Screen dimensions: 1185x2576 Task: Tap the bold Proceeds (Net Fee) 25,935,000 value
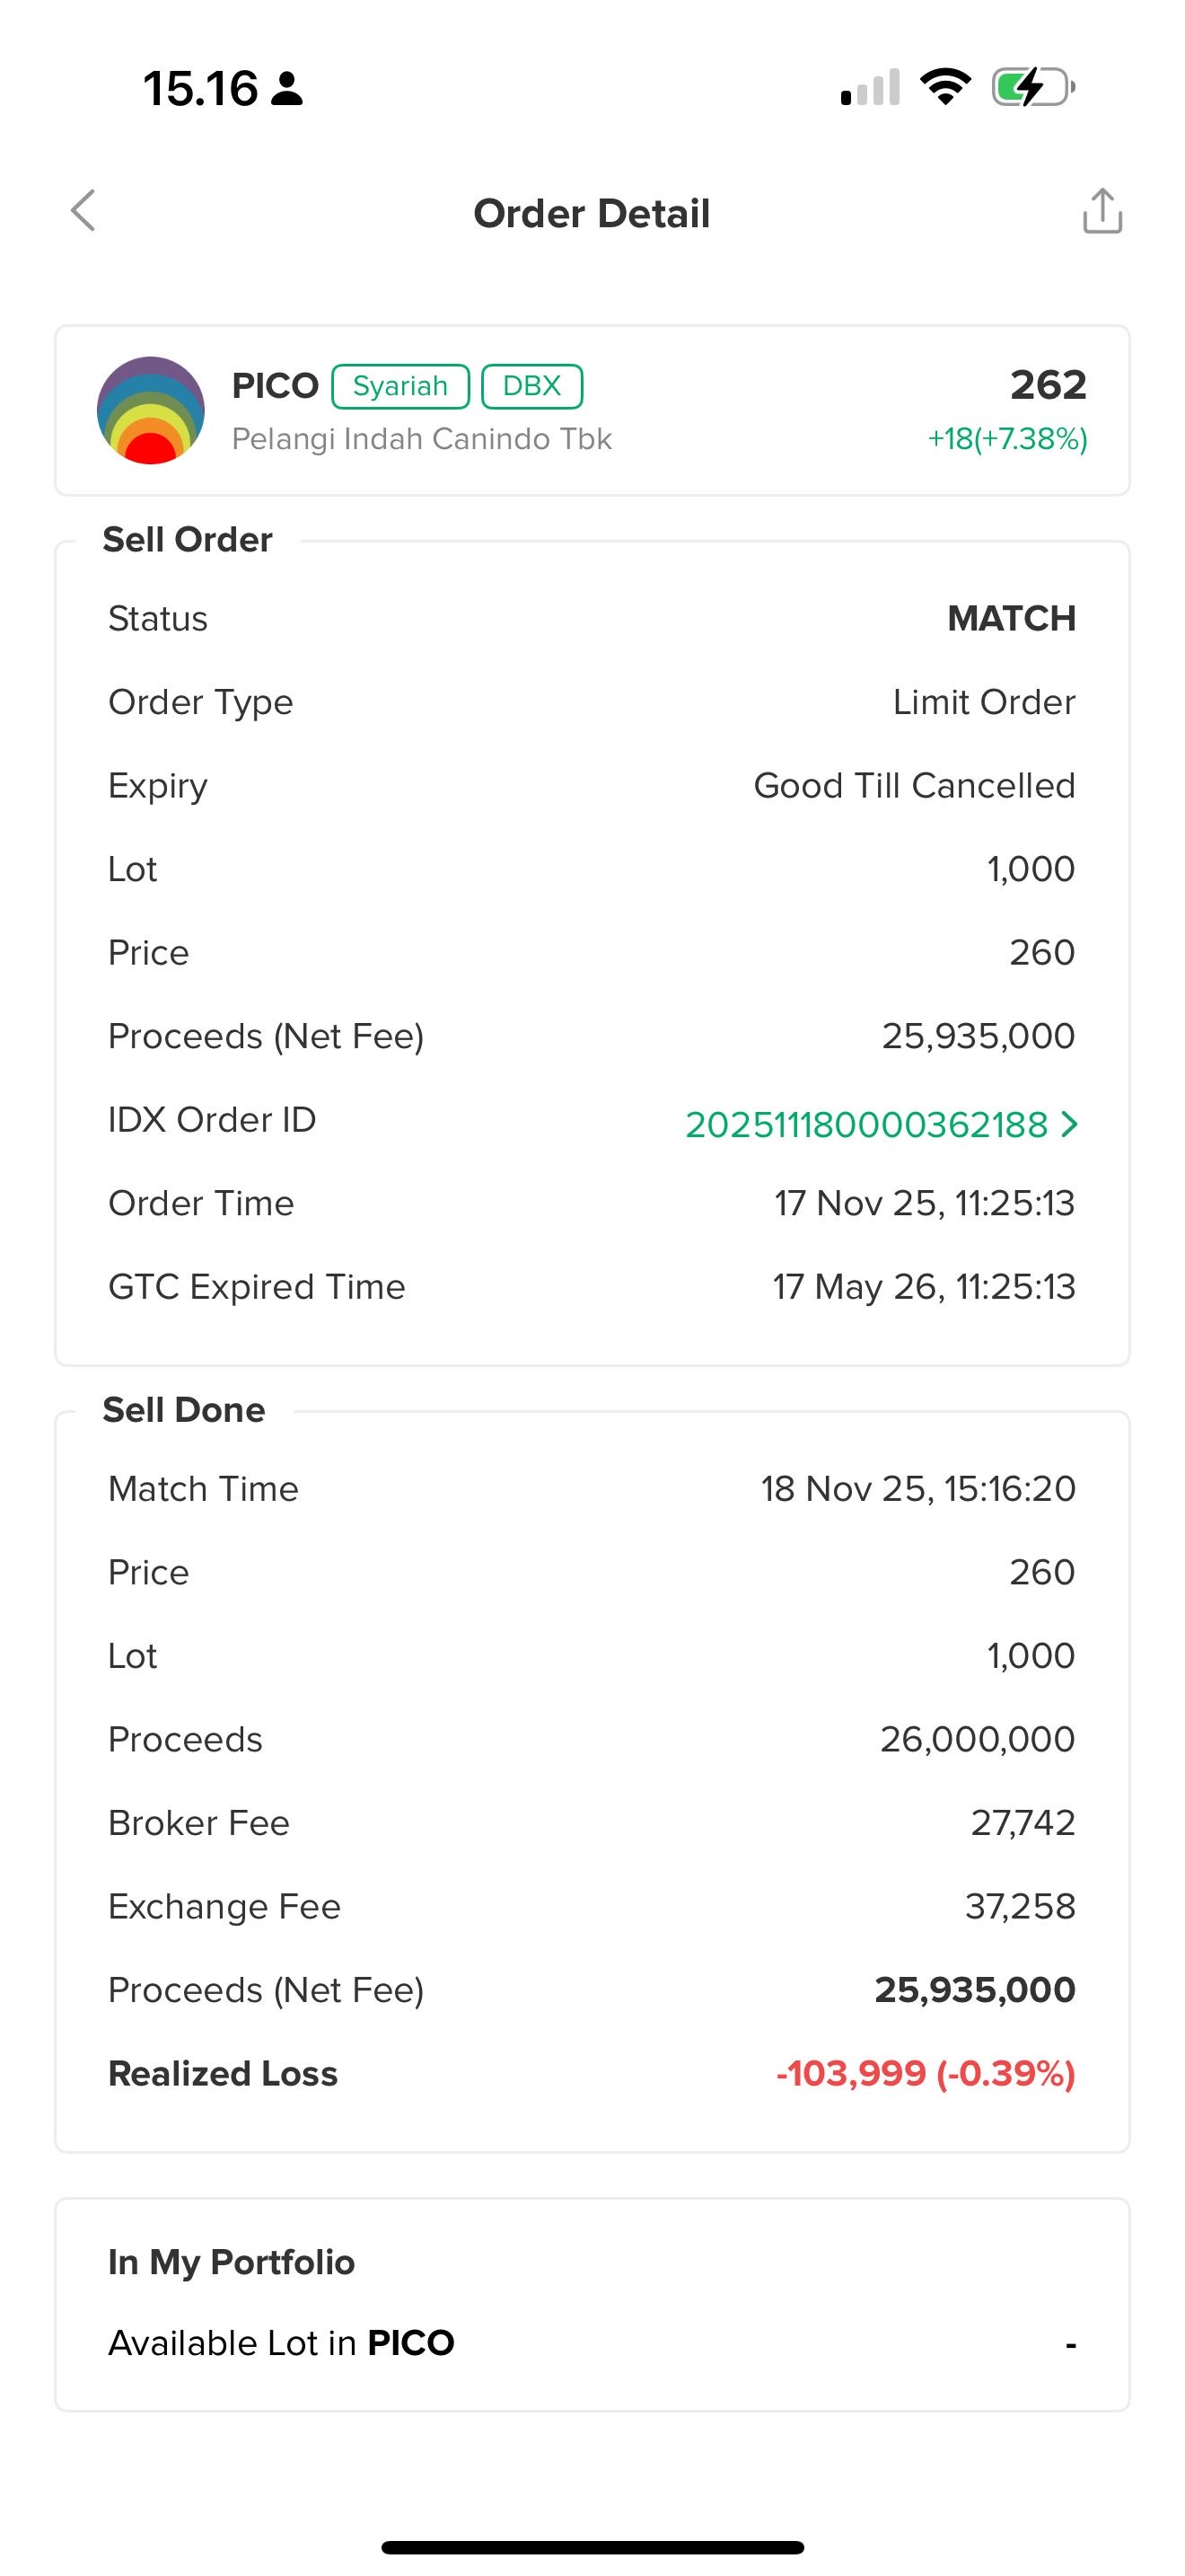point(974,1990)
